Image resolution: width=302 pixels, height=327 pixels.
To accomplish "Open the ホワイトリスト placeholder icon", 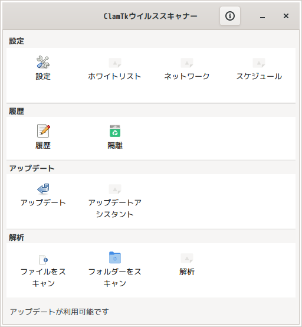I will click(x=115, y=63).
